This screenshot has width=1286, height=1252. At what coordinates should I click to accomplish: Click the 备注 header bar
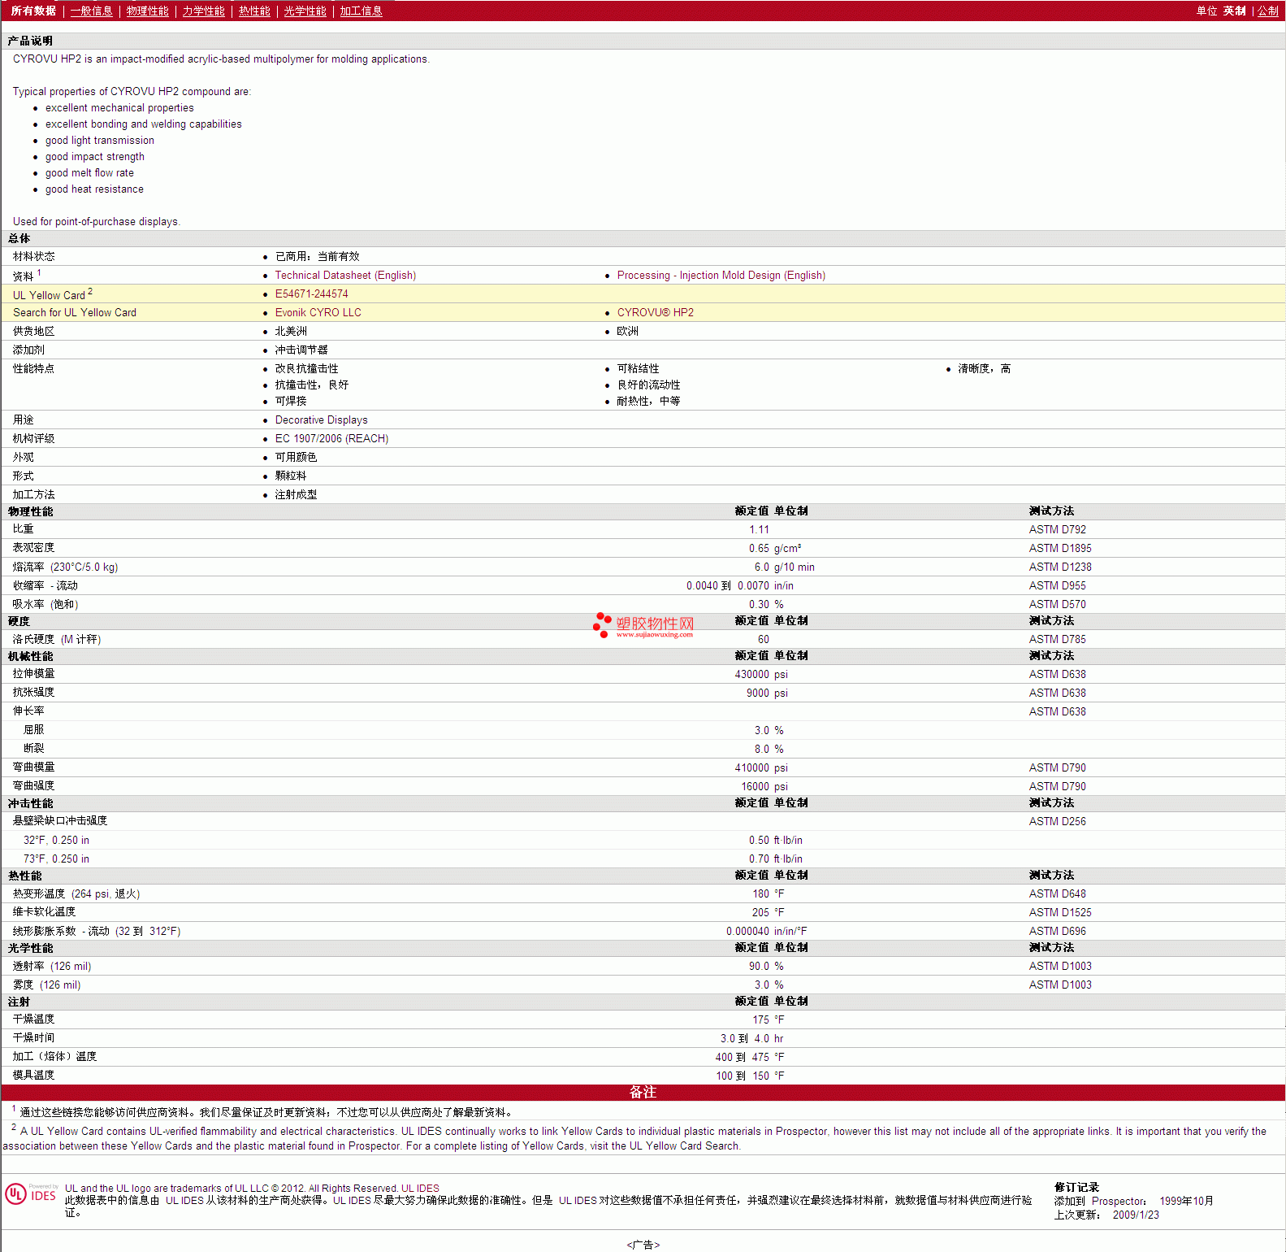[x=643, y=1093]
